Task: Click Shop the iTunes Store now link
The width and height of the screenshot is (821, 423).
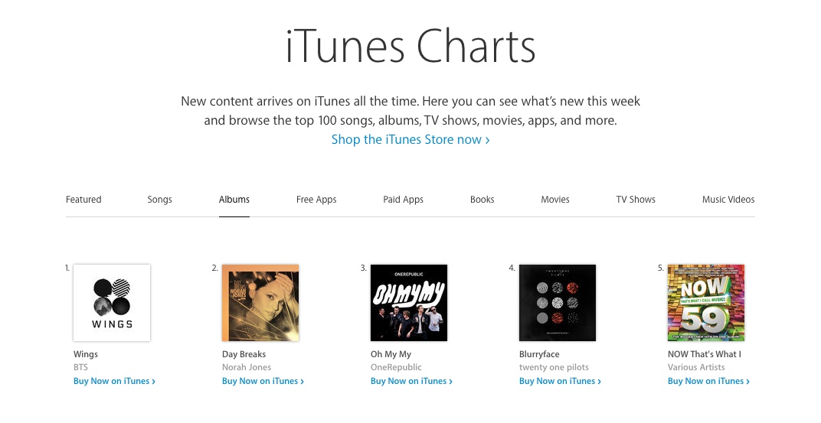Action: point(410,140)
